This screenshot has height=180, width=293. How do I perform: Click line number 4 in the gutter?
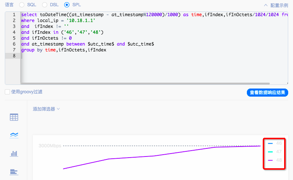coord(14,32)
